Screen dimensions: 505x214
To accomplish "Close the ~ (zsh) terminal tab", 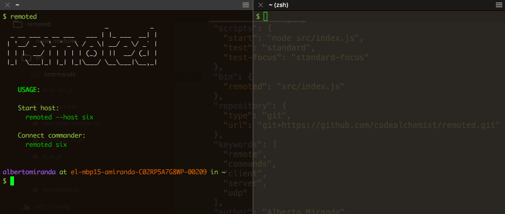I will [x=261, y=5].
